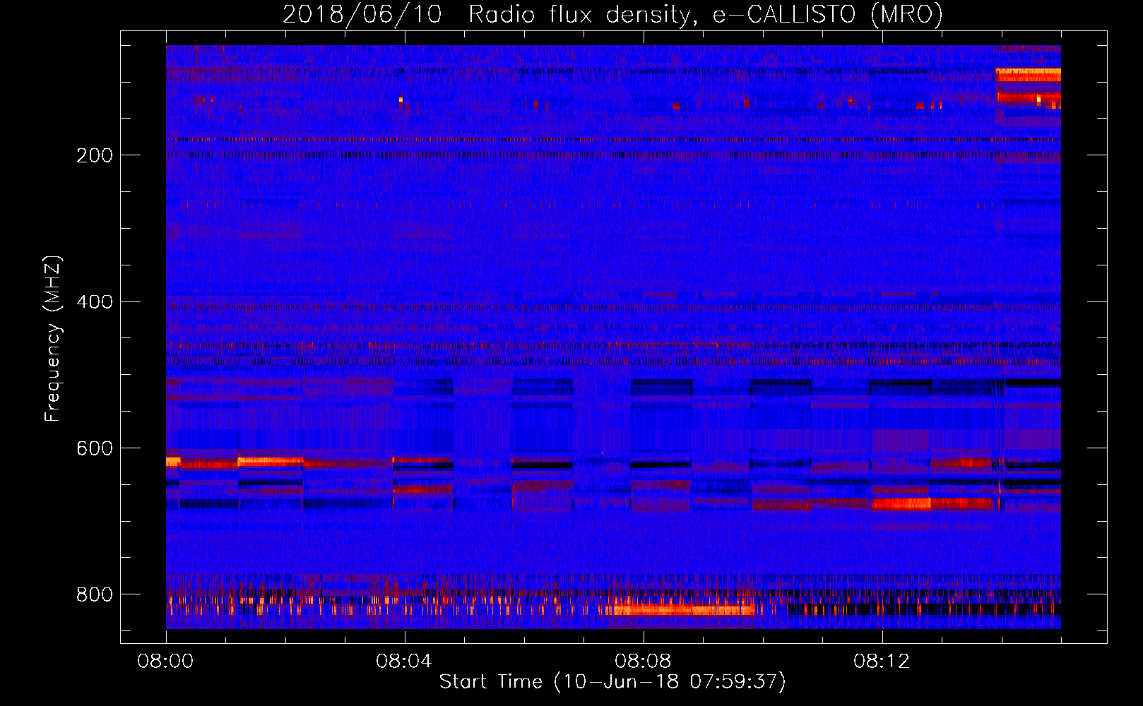Click the 08:04 time tick label
This screenshot has width=1143, height=706.
tap(404, 662)
